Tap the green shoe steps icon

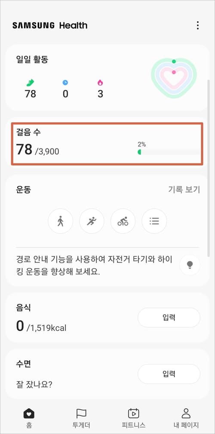(30, 83)
